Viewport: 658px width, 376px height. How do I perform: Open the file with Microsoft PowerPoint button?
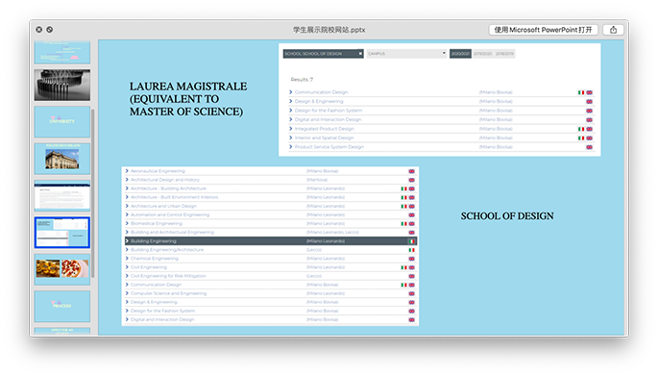pyautogui.click(x=543, y=30)
